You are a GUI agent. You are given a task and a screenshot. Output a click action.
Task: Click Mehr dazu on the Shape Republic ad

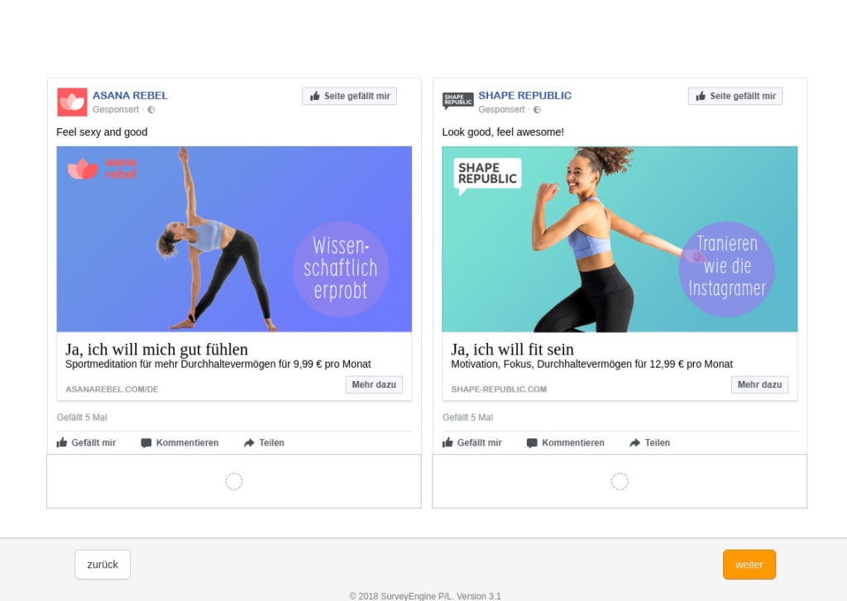click(760, 384)
